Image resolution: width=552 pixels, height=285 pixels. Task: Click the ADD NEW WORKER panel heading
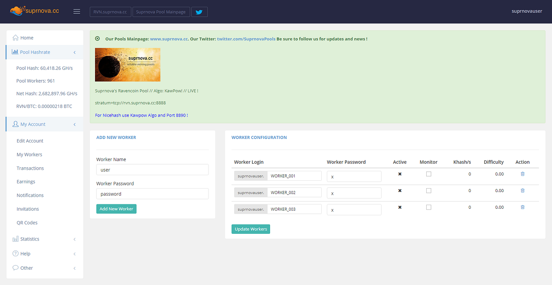click(x=116, y=137)
